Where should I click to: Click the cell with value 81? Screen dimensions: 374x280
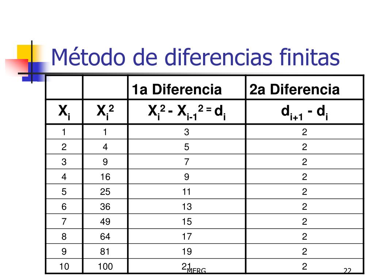coord(105,251)
